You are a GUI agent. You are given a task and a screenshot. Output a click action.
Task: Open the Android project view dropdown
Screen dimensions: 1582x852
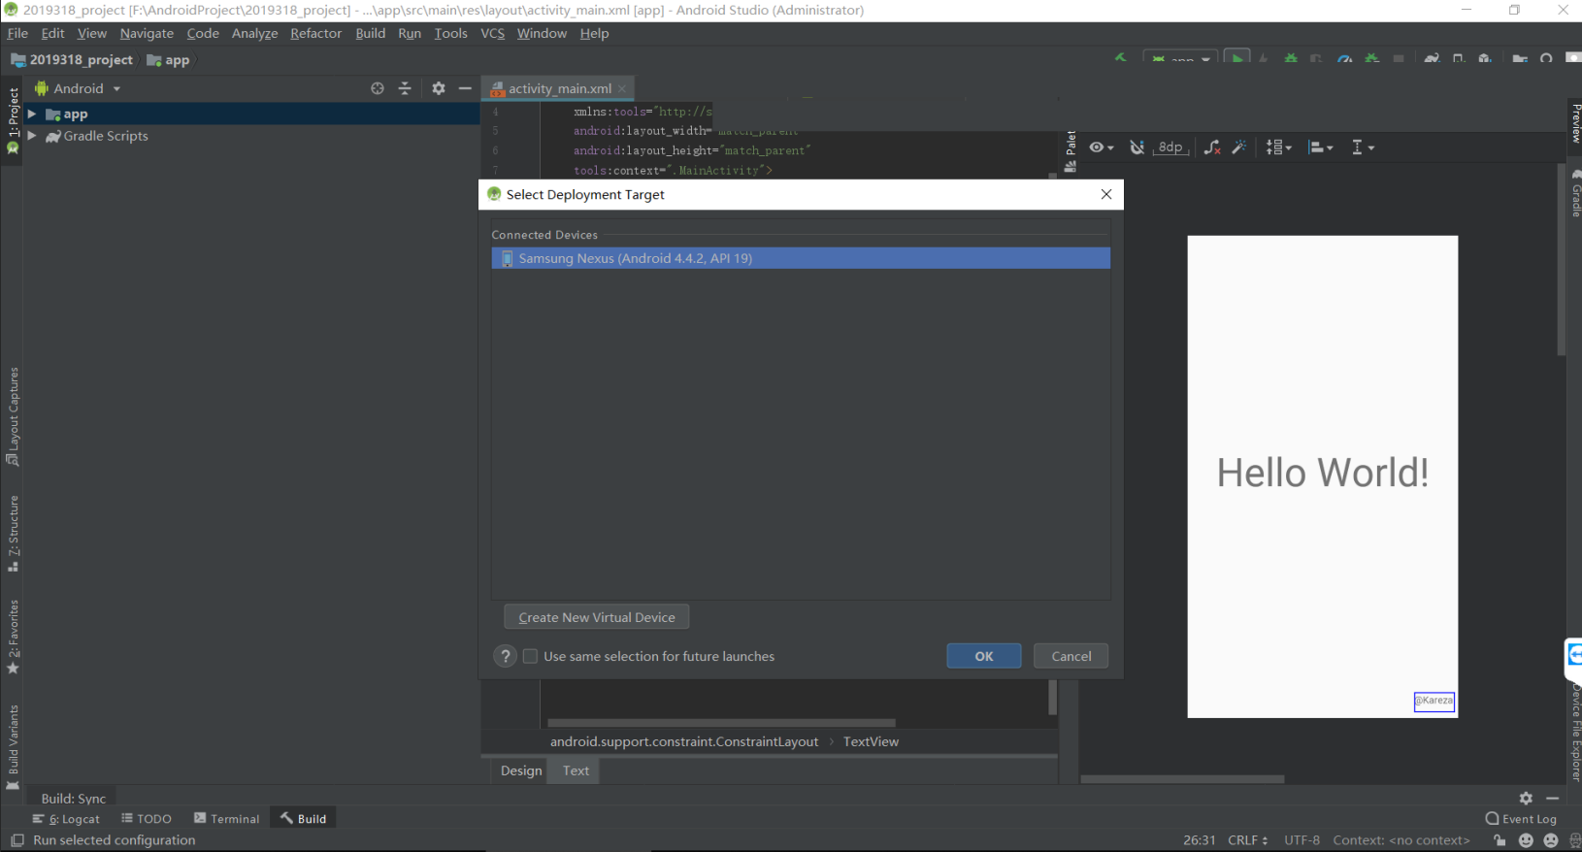pos(78,88)
